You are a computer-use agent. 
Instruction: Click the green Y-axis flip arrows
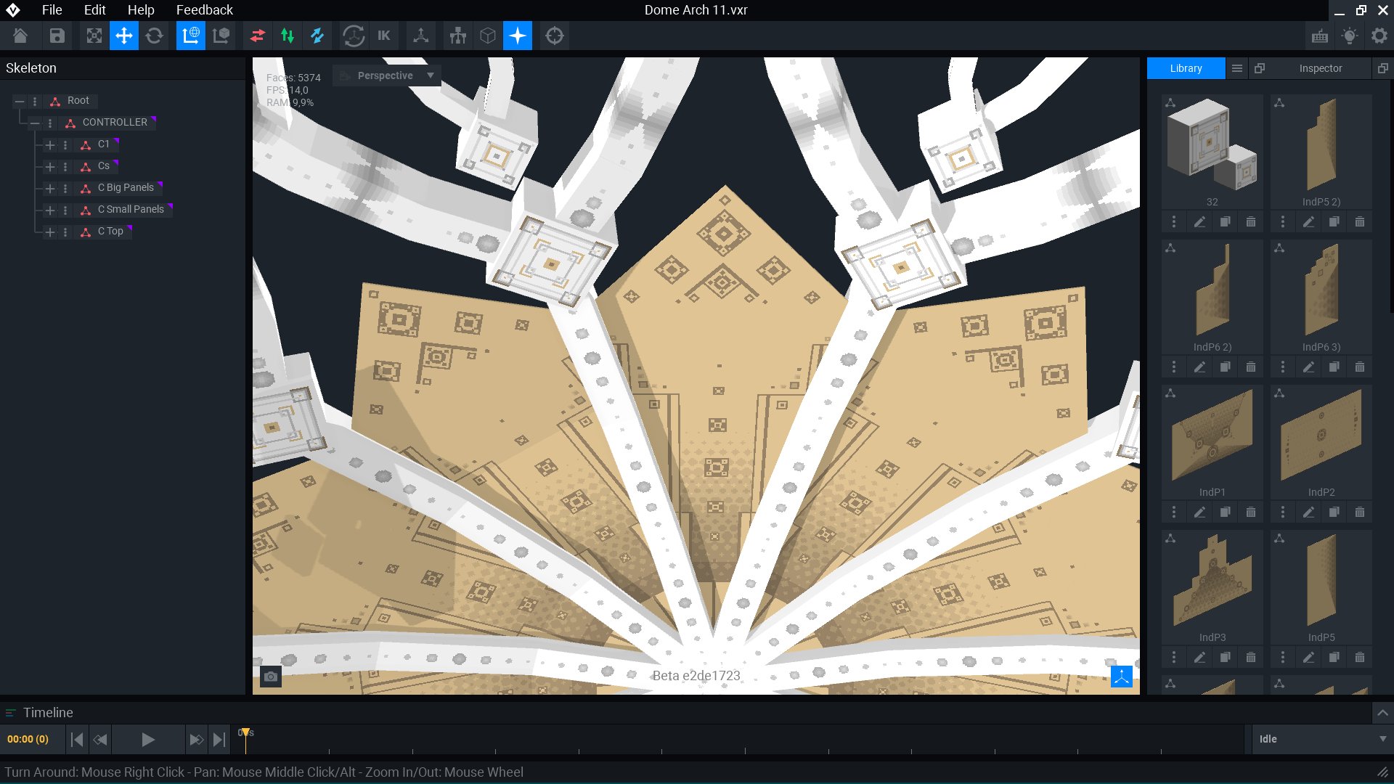click(288, 36)
